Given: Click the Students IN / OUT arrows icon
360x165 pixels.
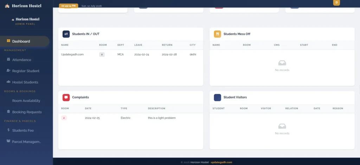Looking at the screenshot, I should point(66,34).
